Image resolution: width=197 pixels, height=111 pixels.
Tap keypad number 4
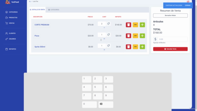87,88
